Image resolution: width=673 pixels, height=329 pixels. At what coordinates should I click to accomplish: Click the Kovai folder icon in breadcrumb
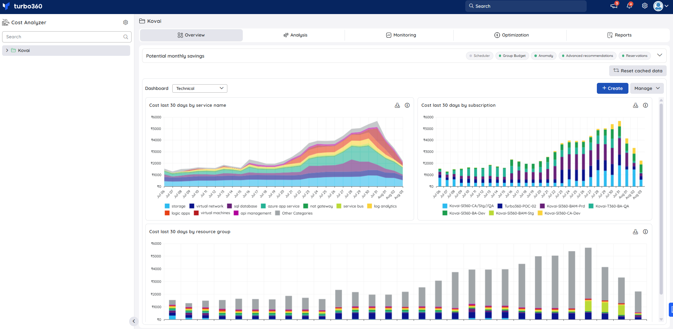click(142, 21)
